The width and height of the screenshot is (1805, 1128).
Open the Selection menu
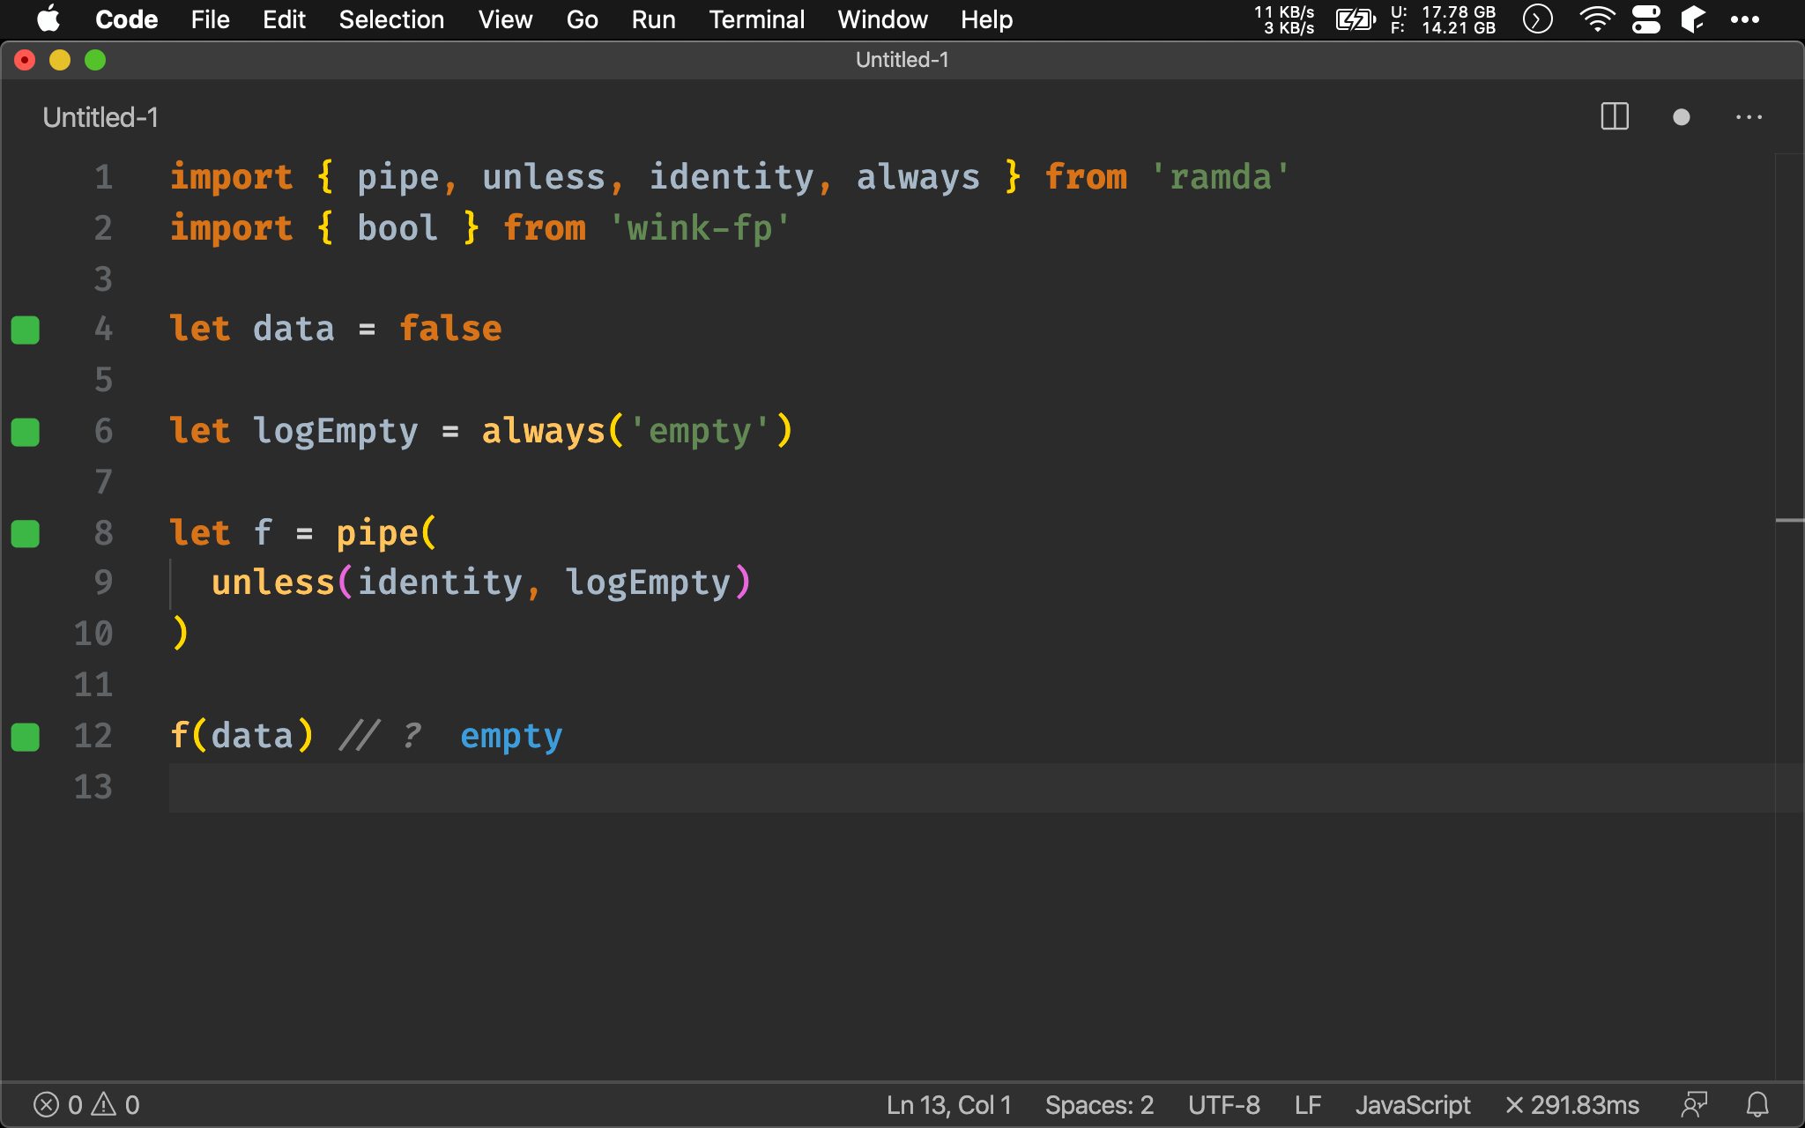tap(391, 19)
